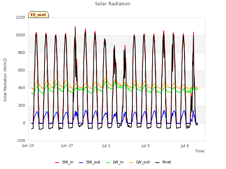This screenshot has width=226, height=169.
Task: Click the Jul 1 x-axis tick label
Action: 106,146
